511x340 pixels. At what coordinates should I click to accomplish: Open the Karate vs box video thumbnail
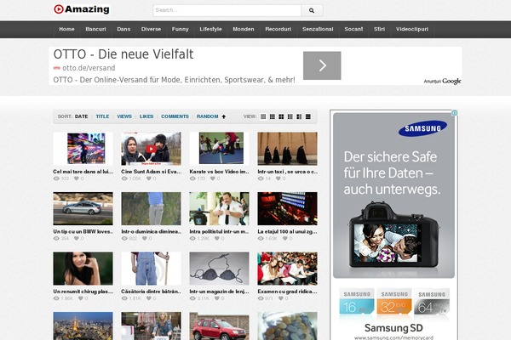(x=221, y=148)
